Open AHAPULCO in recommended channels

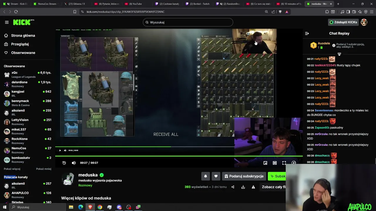pos(28,195)
